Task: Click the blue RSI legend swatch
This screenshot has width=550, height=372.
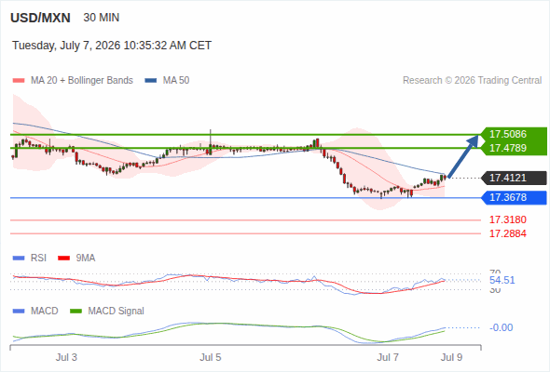Action: tap(19, 259)
